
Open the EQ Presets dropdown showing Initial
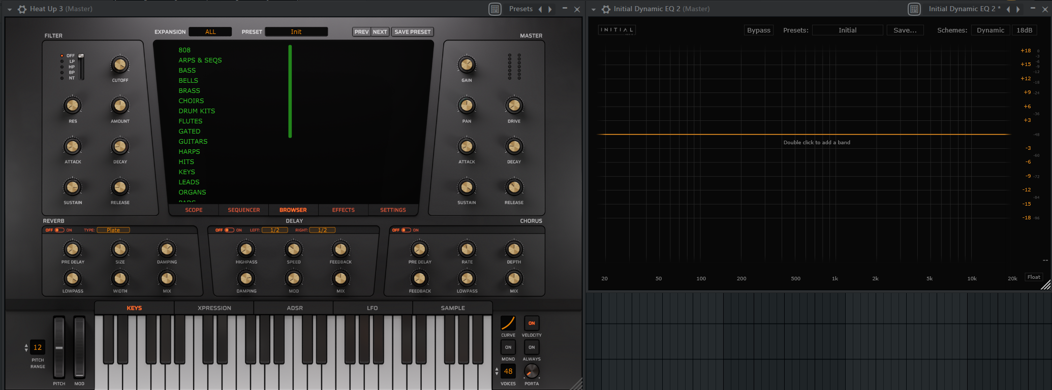click(847, 30)
